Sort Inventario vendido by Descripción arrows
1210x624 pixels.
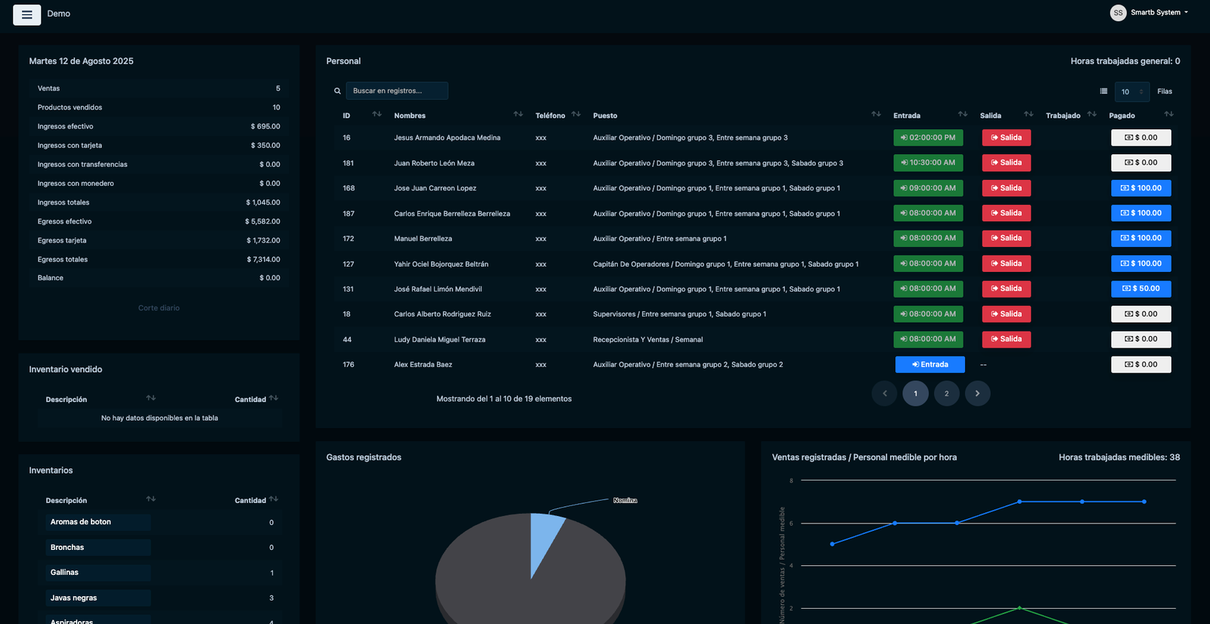tap(150, 398)
